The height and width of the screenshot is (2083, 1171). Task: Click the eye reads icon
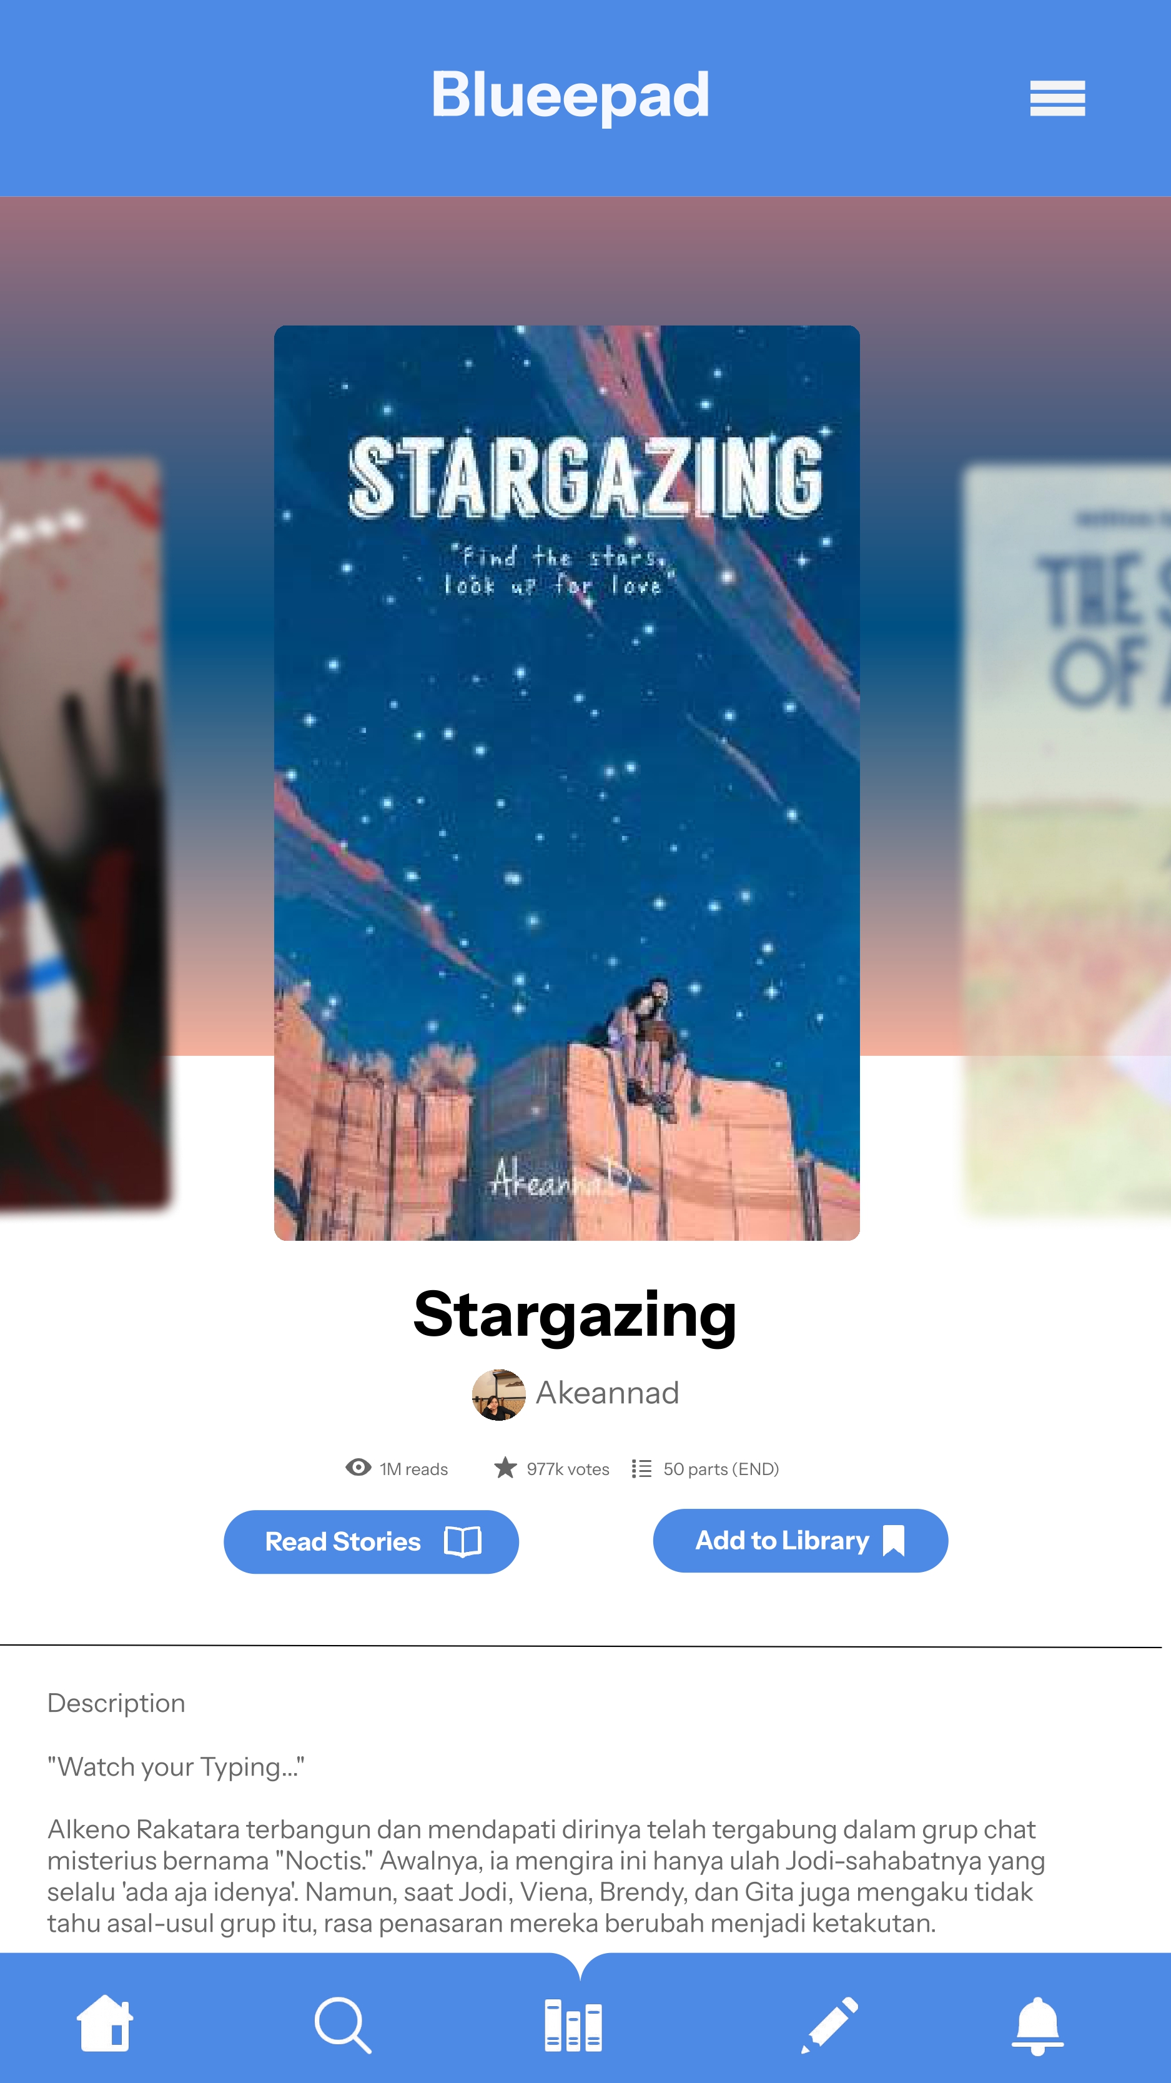click(x=358, y=1468)
